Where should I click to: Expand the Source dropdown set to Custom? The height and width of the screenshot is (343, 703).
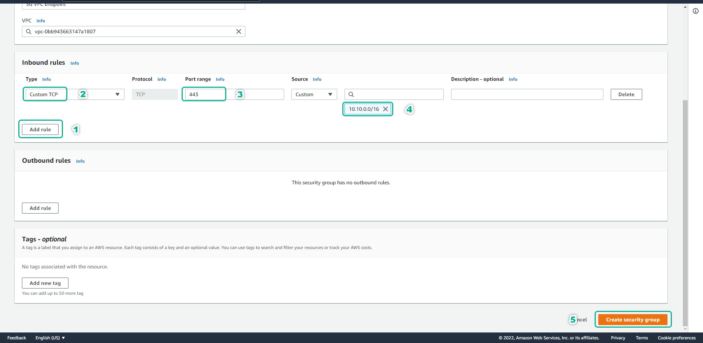pyautogui.click(x=314, y=94)
